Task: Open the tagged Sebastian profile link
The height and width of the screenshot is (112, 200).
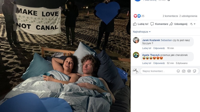Action: [x=166, y=40]
